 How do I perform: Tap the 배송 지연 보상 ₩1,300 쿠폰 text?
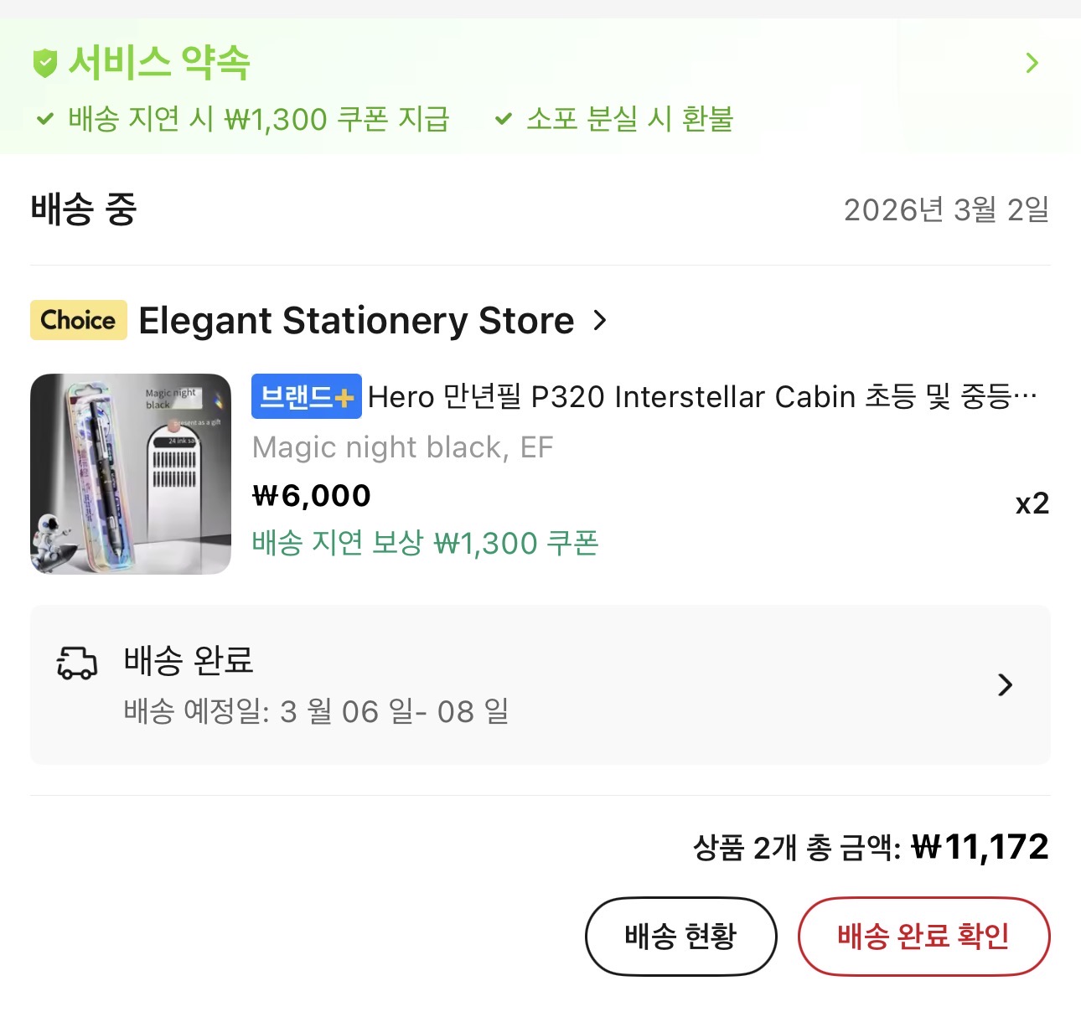click(x=425, y=543)
